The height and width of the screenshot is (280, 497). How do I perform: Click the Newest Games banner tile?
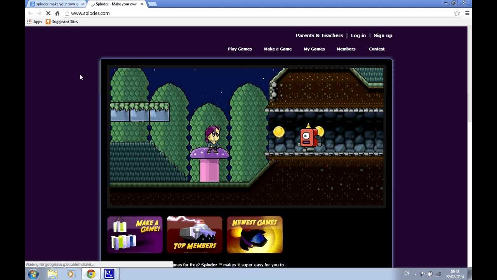tap(255, 235)
